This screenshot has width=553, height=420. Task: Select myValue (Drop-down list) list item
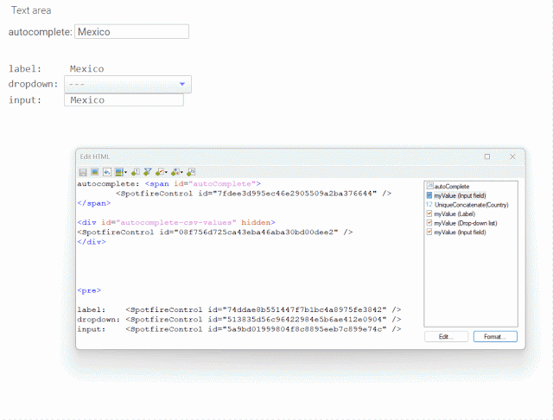tap(461, 223)
